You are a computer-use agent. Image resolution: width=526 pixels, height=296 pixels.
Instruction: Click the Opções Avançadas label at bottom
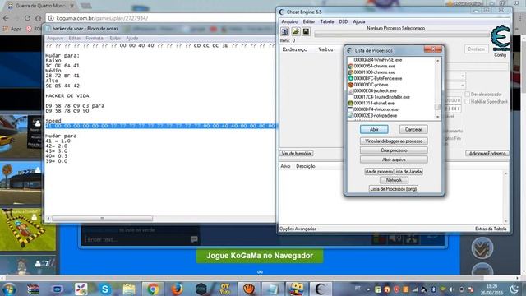coord(298,229)
